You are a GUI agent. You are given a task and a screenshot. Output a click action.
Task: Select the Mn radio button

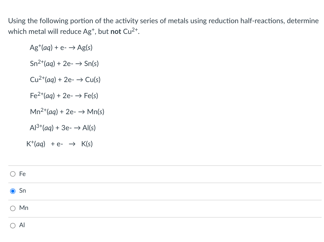point(13,208)
